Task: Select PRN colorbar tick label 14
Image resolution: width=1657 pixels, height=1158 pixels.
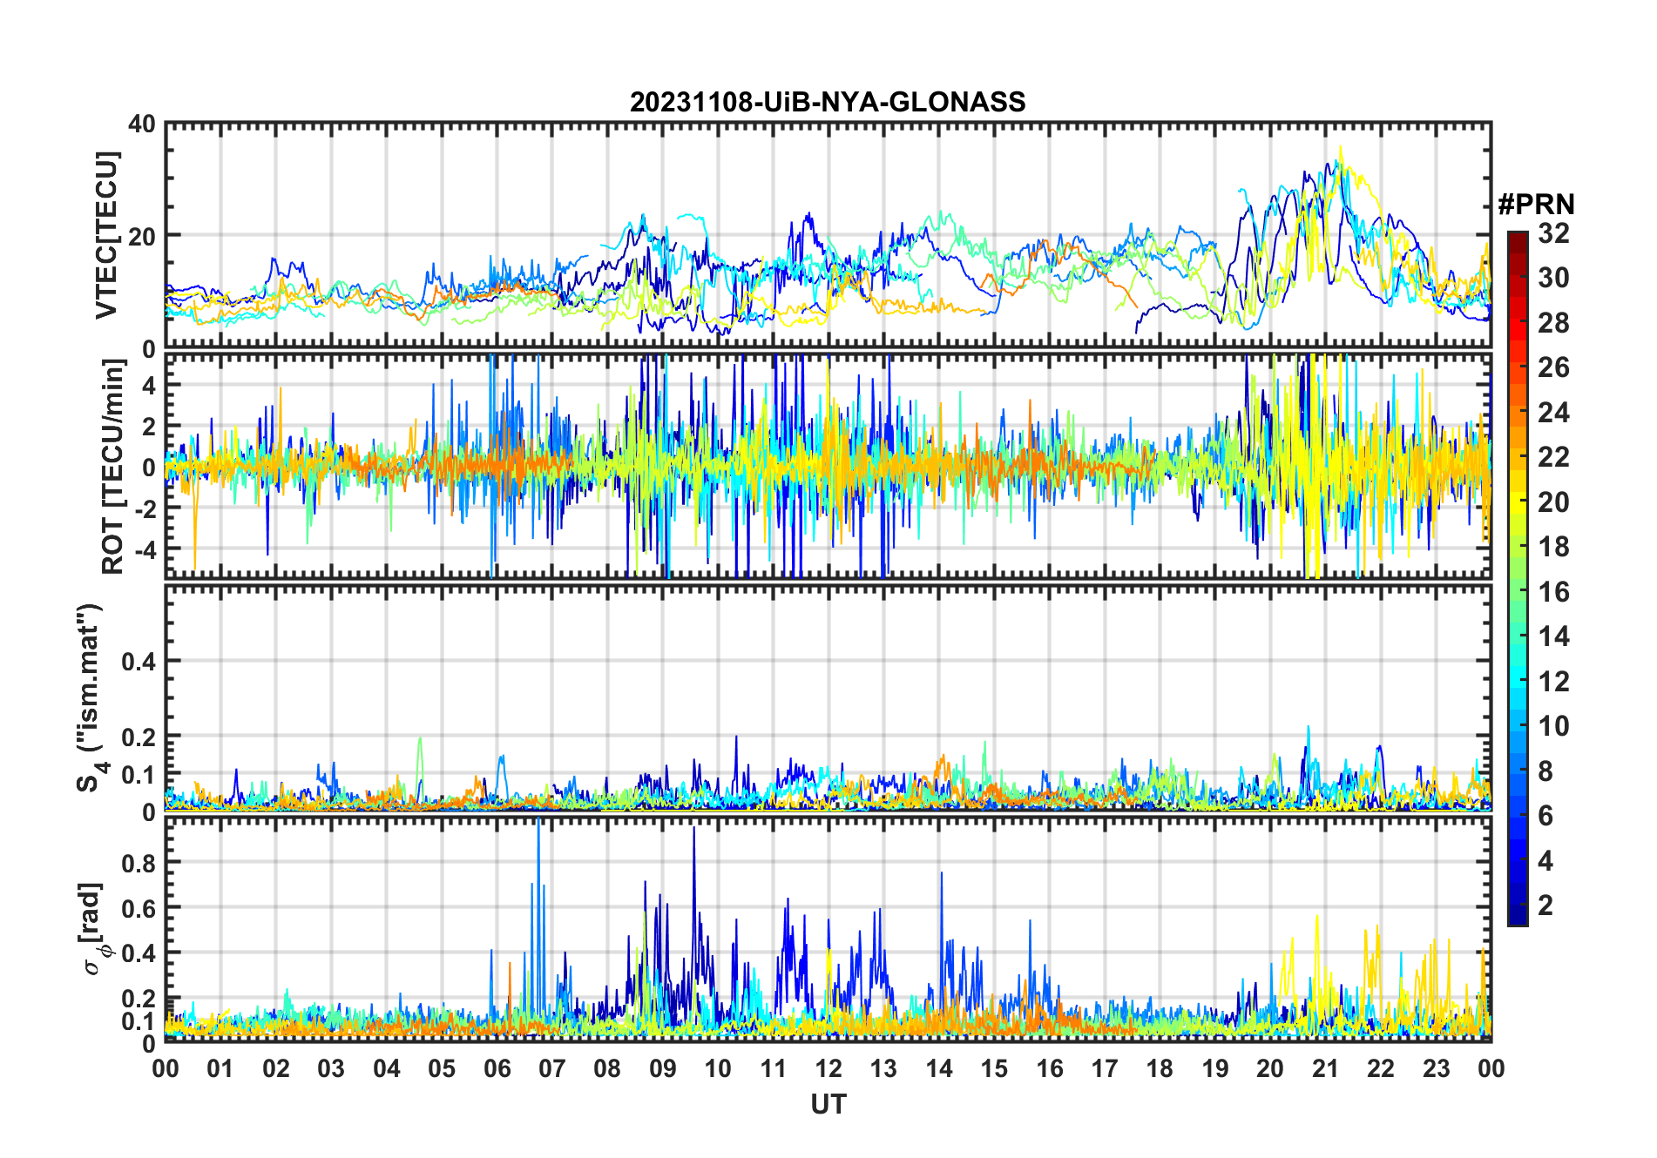Action: click(1553, 636)
